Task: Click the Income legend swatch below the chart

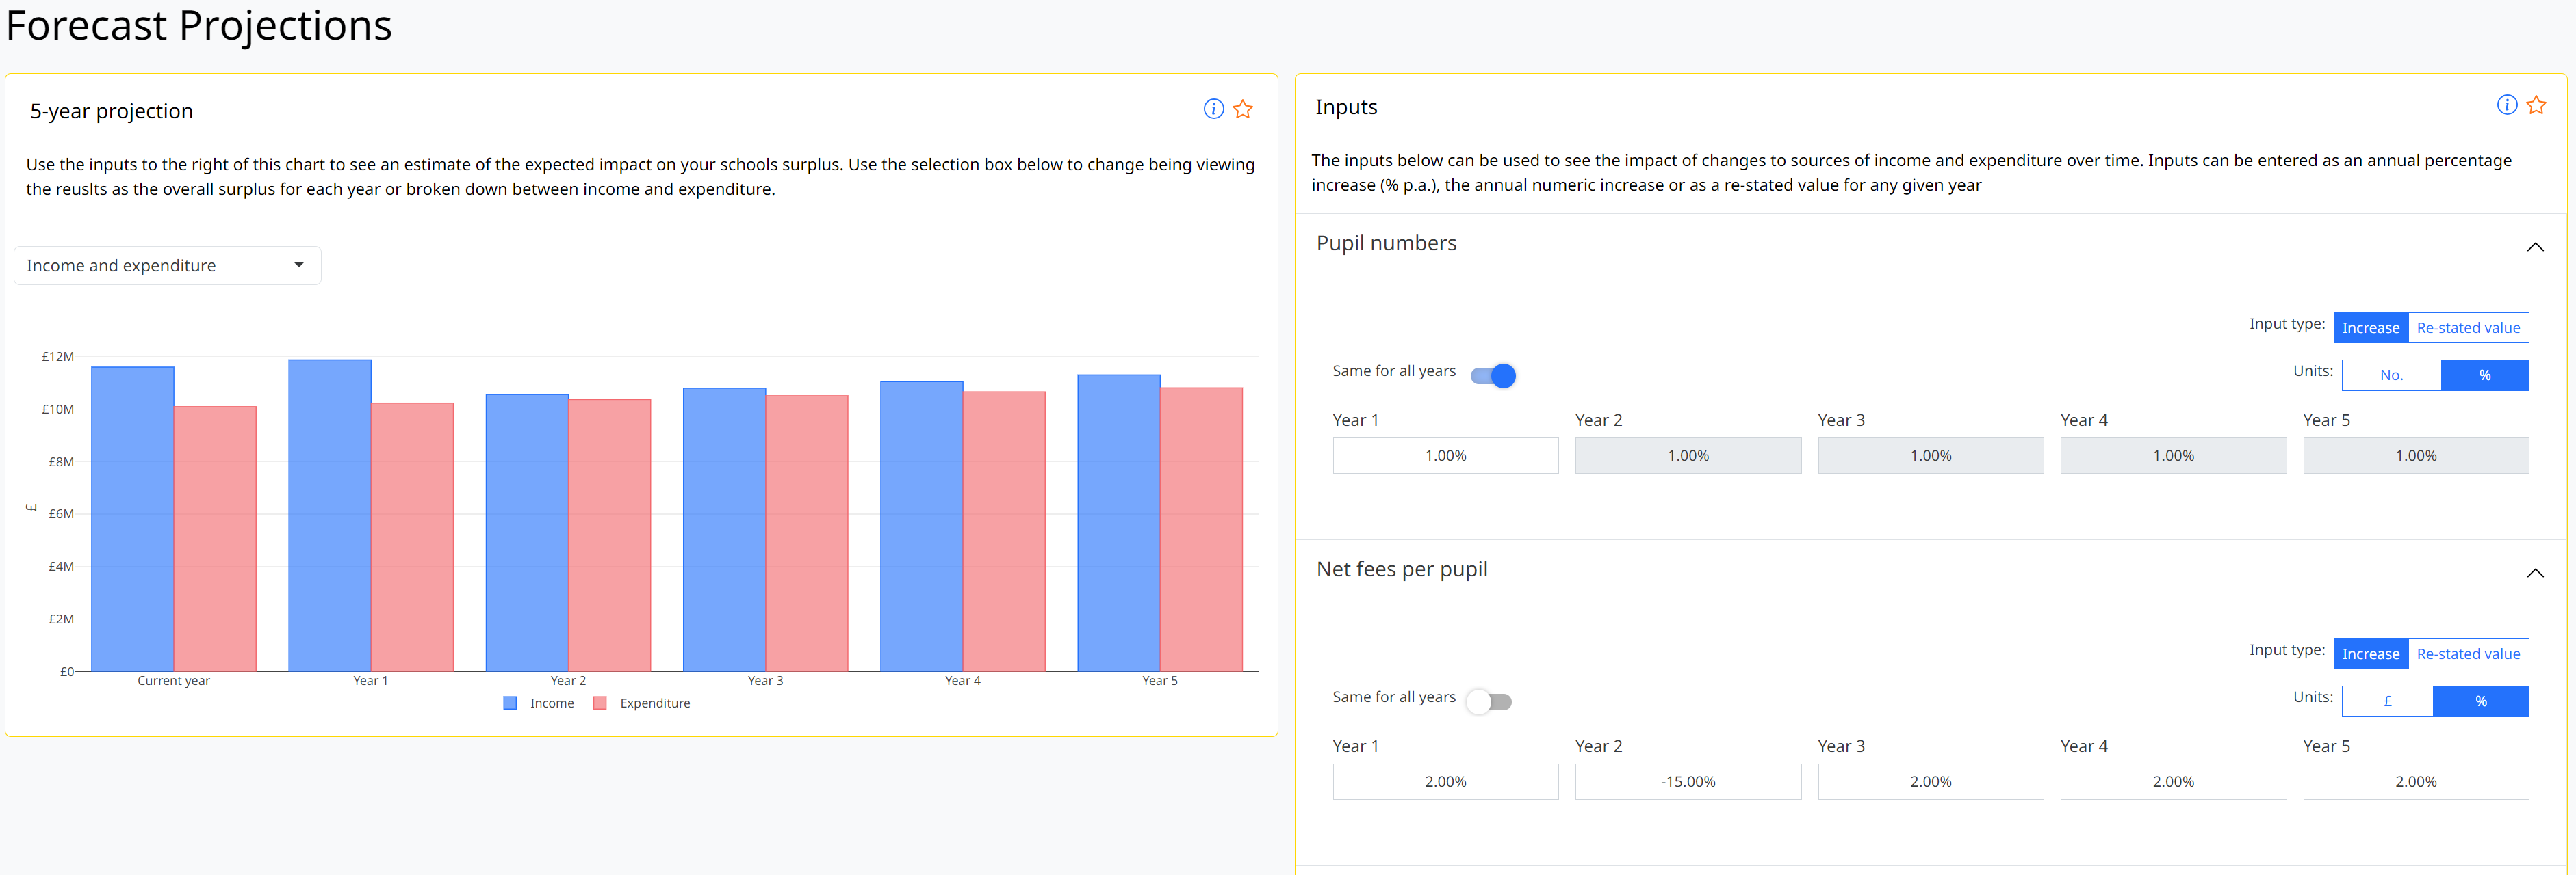Action: click(510, 702)
